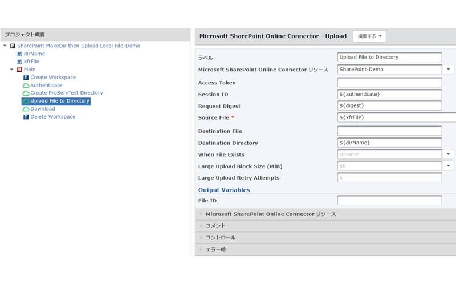Click the ラベル input field
456x285 pixels.
coord(389,58)
